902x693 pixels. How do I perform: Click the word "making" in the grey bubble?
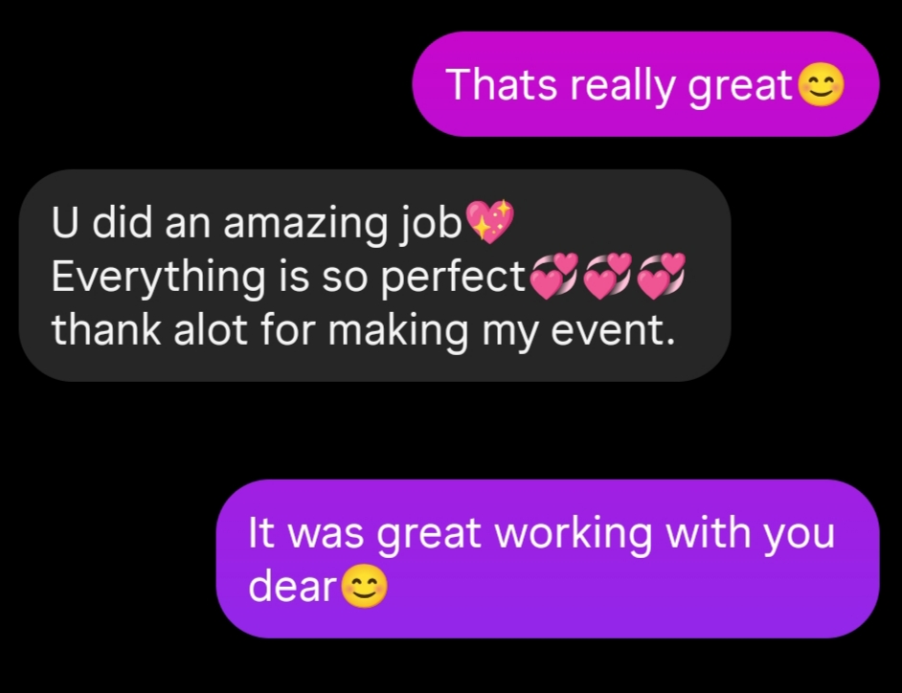point(398,332)
